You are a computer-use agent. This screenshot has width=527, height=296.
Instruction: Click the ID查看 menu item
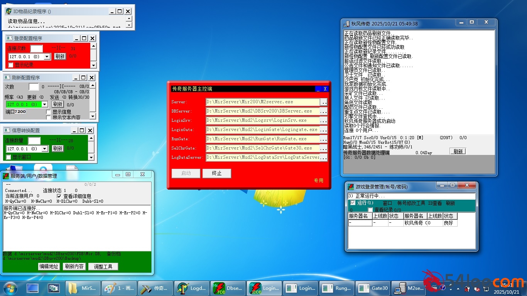click(435, 203)
